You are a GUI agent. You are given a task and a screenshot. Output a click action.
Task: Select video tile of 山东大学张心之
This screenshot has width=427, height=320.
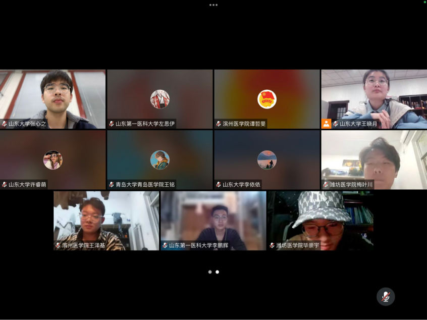53,99
